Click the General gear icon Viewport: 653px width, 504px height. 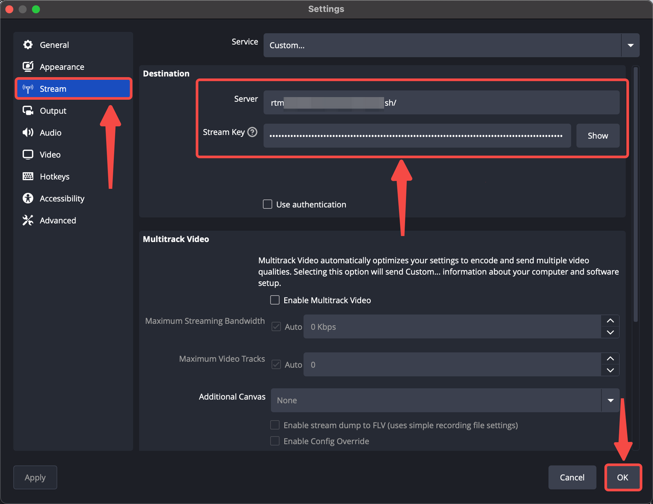pos(28,45)
